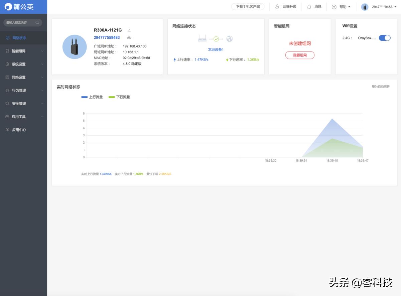Viewport: 401px width, 296px height.
Task: Click the 蒲公英 logo icon
Action: pyautogui.click(x=8, y=7)
